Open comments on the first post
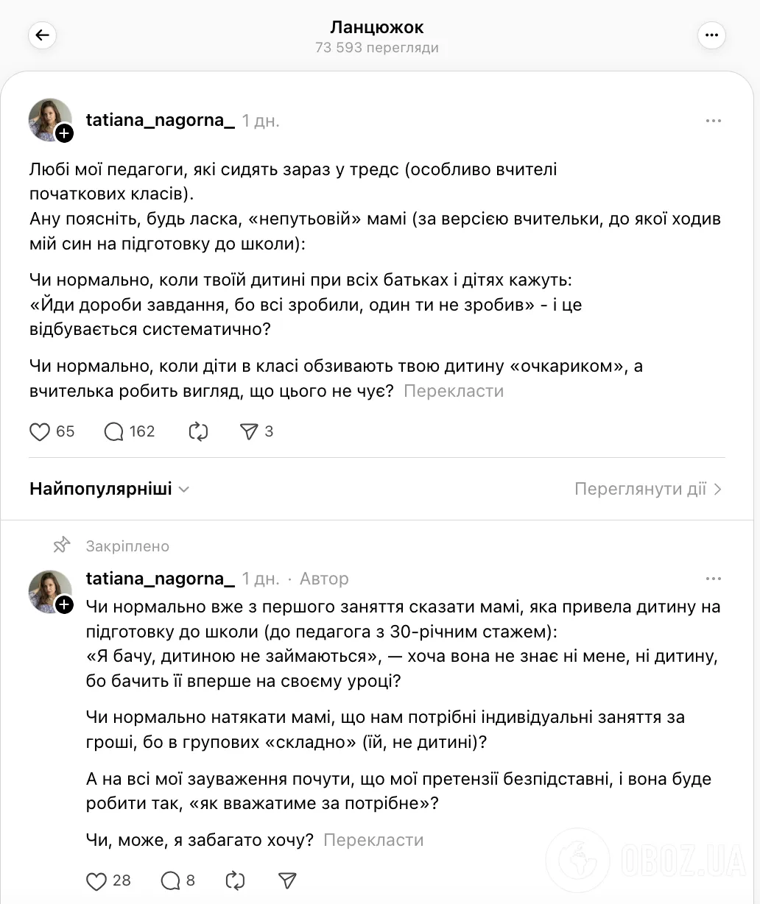This screenshot has width=760, height=904. coord(113,431)
